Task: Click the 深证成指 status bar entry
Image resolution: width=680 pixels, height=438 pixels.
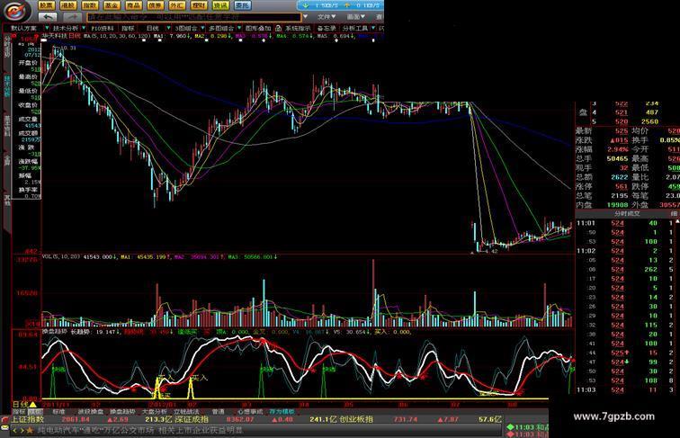Action: click(x=192, y=420)
